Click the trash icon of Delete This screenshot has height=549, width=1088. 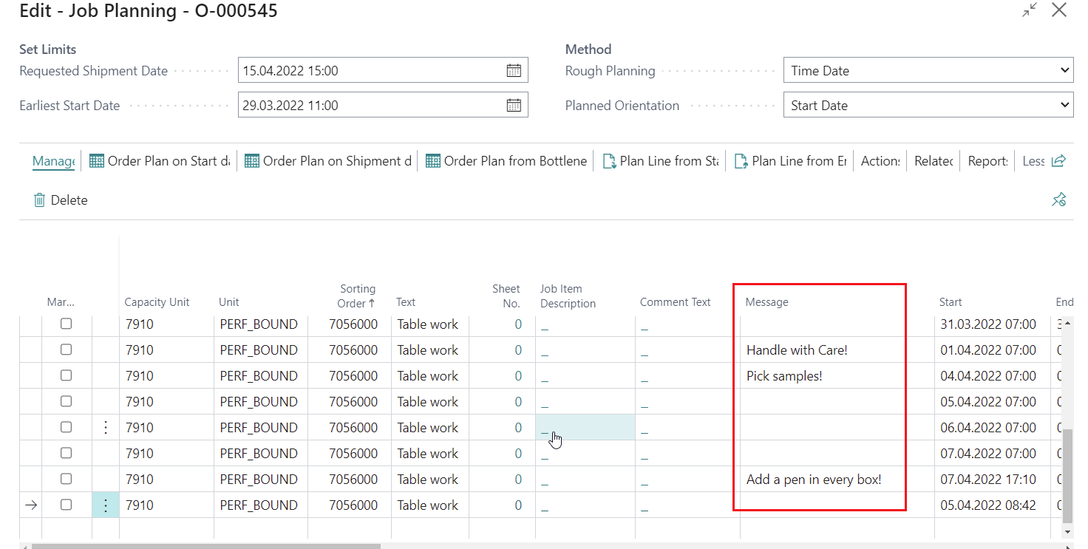[39, 200]
